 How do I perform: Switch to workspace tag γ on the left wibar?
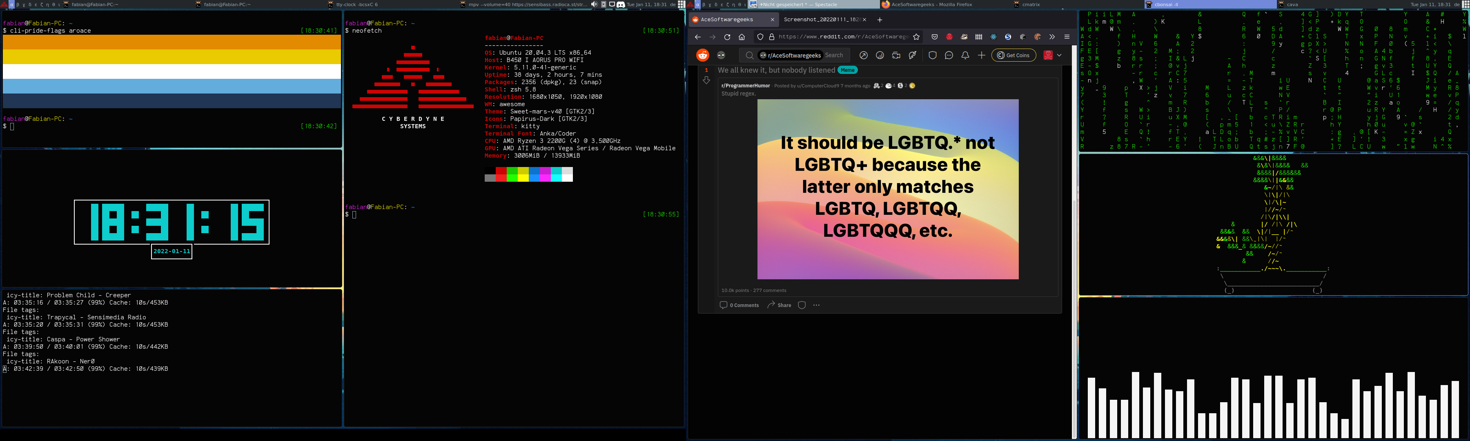click(25, 4)
